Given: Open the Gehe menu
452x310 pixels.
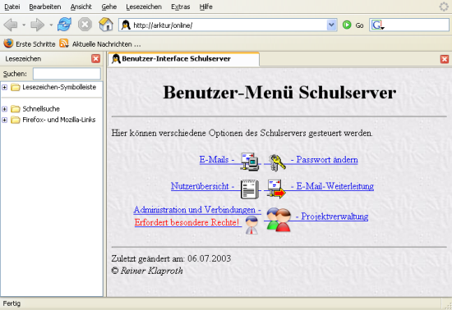Looking at the screenshot, I should [109, 7].
